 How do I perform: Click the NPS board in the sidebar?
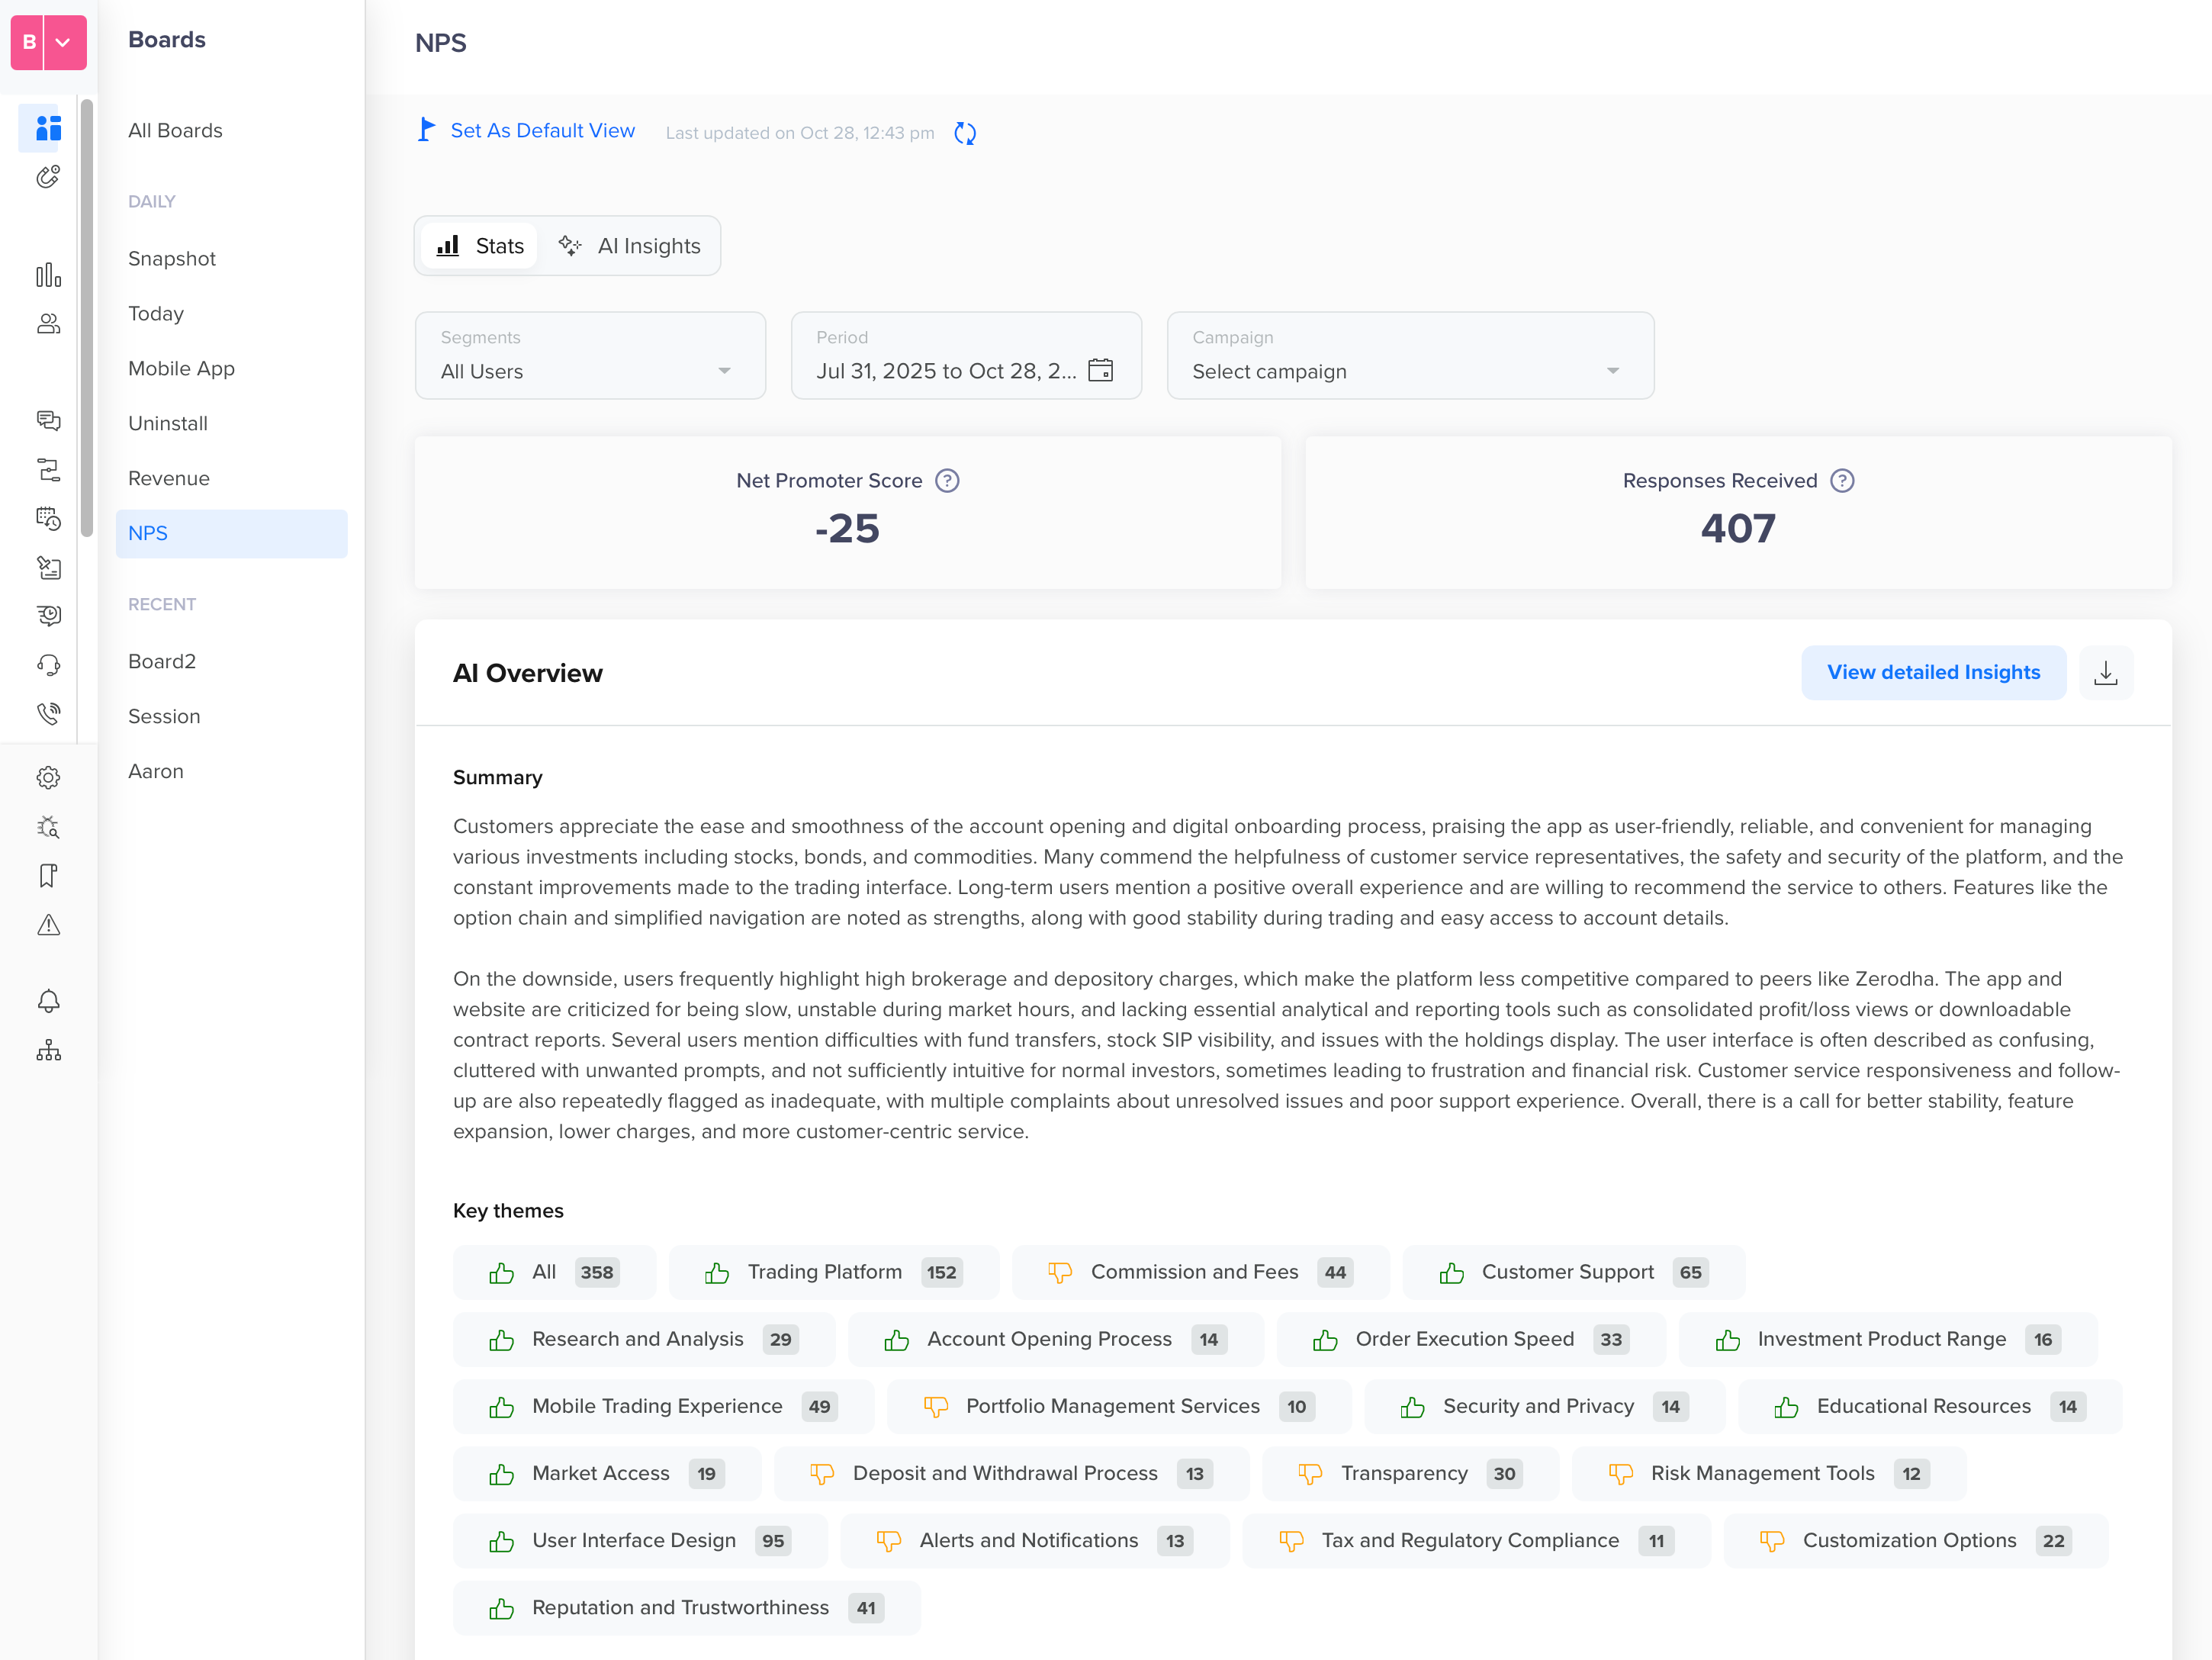(x=148, y=533)
